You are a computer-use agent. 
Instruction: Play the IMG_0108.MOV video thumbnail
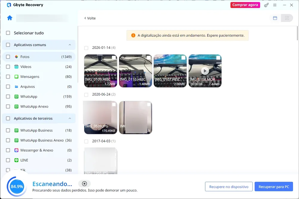tap(205, 71)
